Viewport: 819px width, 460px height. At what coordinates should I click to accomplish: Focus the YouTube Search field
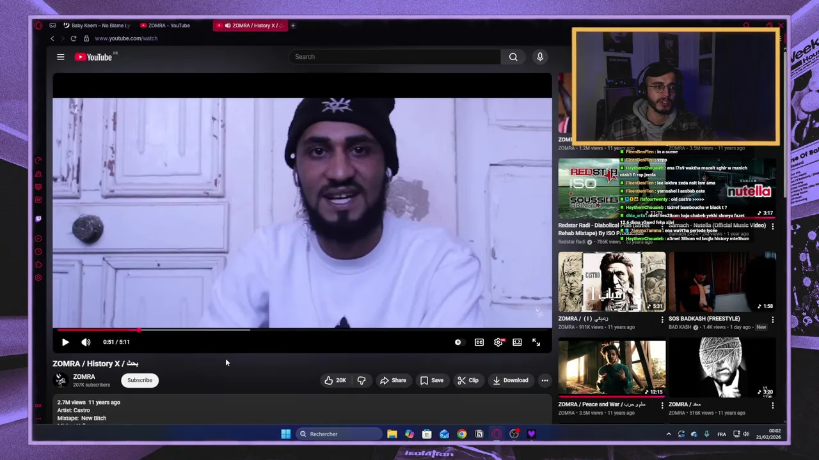395,57
